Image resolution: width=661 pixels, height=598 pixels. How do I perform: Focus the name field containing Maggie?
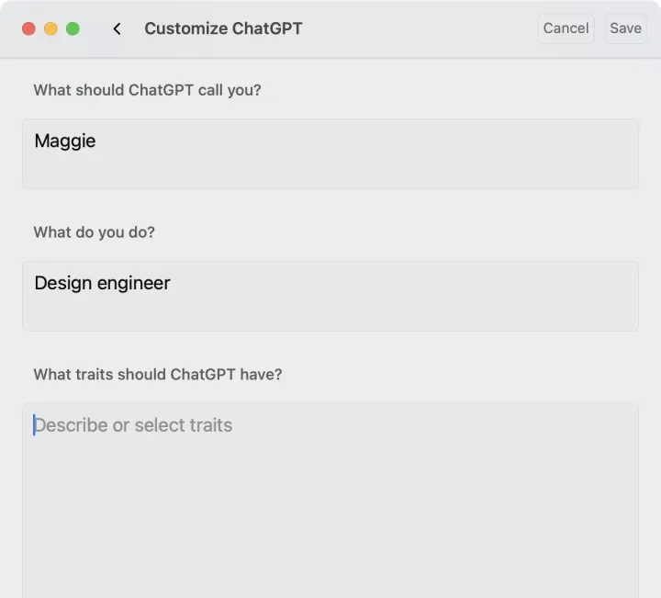[x=330, y=153]
